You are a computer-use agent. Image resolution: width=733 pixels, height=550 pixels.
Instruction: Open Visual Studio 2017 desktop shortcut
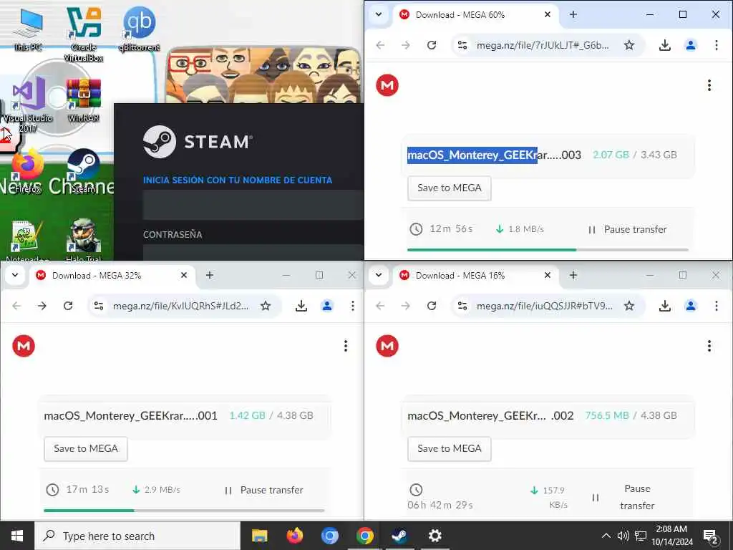28,104
